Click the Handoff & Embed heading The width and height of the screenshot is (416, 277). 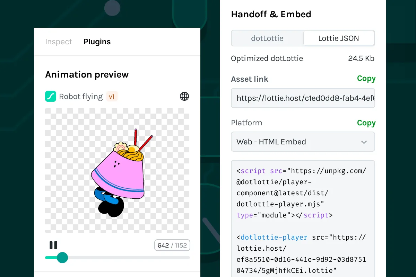point(271,14)
